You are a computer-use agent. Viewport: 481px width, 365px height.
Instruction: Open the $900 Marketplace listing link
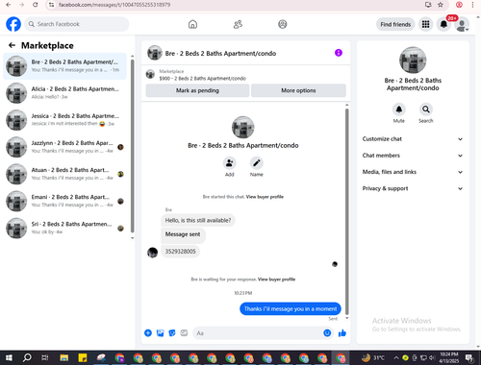point(202,79)
